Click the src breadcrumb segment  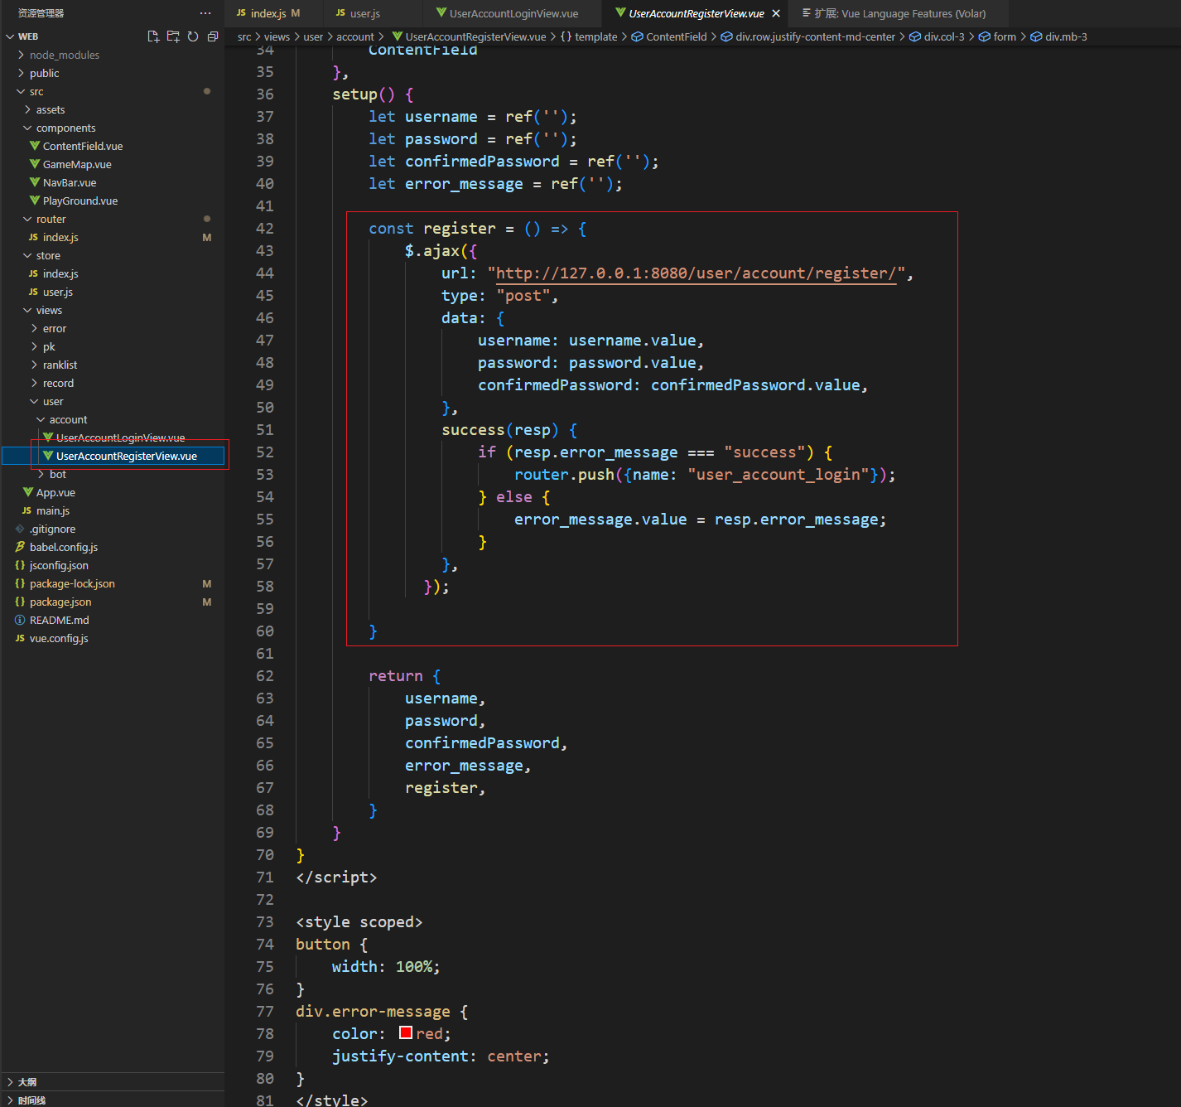(x=244, y=36)
